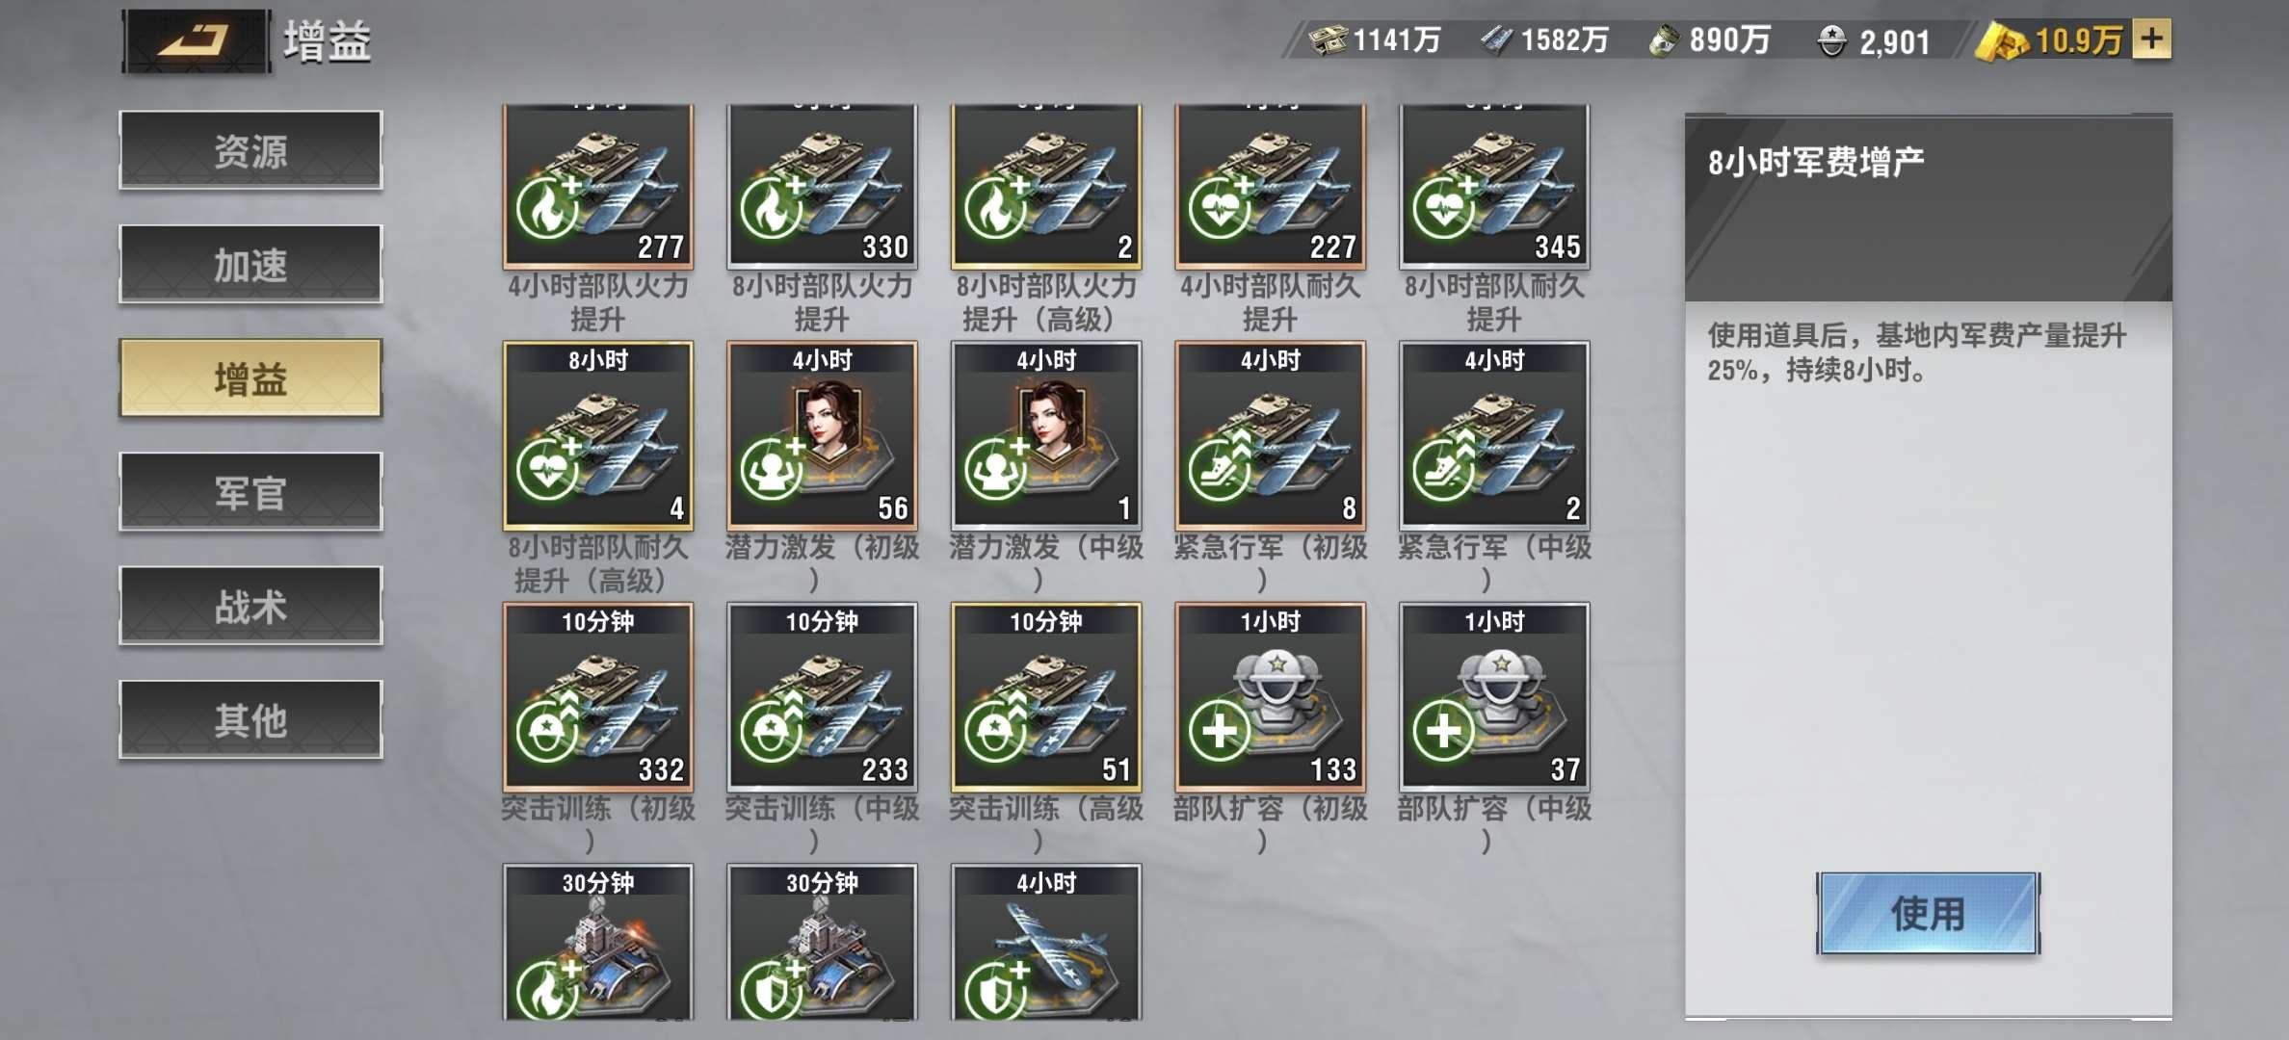Screen dimensions: 2289x1040
Task: Select 部队扩容（中级） item with 37 count
Action: [x=1494, y=696]
